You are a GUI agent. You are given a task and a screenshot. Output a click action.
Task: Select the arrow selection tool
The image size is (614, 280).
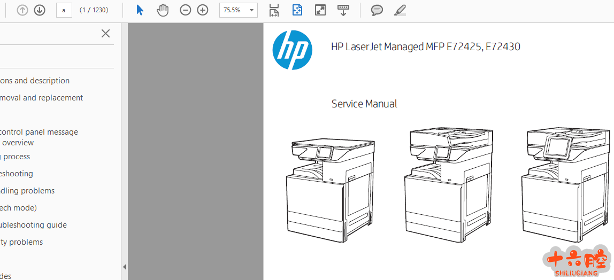pyautogui.click(x=140, y=10)
